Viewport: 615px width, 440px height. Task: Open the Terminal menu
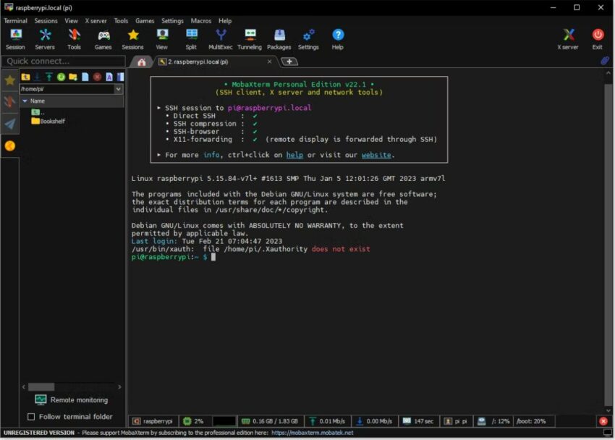pyautogui.click(x=15, y=21)
